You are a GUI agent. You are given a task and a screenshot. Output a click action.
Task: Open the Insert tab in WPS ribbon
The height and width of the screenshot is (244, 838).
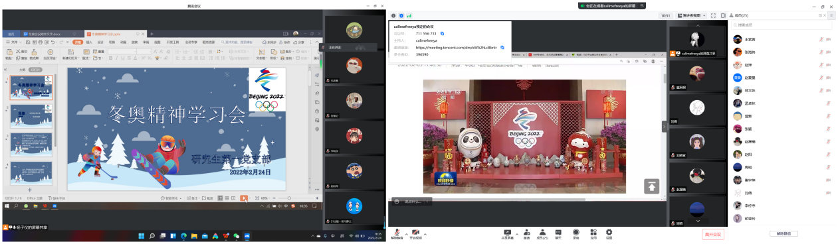coord(90,42)
